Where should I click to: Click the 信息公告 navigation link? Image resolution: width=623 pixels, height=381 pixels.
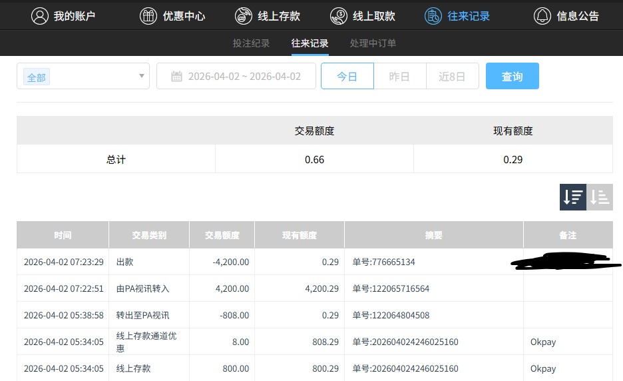pos(578,16)
